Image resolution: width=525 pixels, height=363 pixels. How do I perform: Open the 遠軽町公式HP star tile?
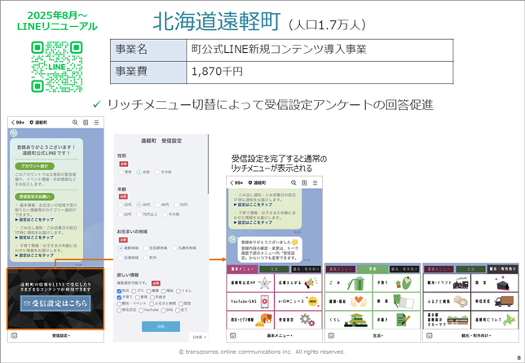tap(250, 282)
